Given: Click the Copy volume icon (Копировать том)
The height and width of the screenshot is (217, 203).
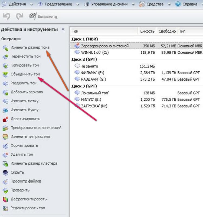Looking at the screenshot, I should point(5,66).
